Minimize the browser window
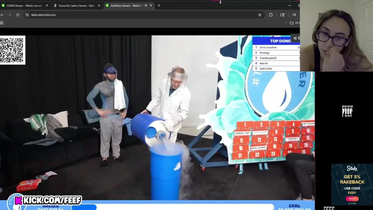This screenshot has width=373, height=210. coord(290,6)
